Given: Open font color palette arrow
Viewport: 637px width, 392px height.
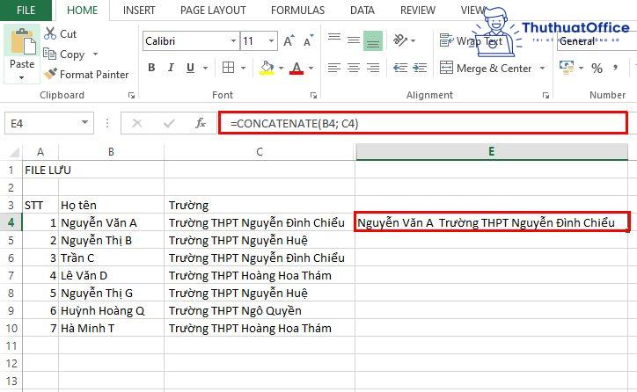Looking at the screenshot, I should pos(311,68).
